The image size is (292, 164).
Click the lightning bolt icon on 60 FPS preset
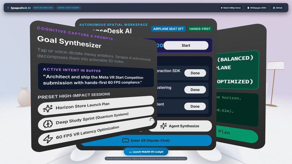tap(48, 139)
